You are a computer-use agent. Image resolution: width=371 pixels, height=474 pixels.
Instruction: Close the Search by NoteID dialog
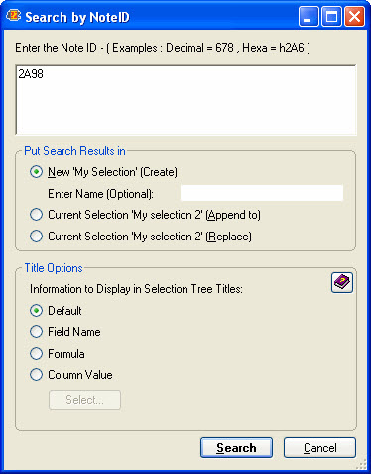click(354, 16)
